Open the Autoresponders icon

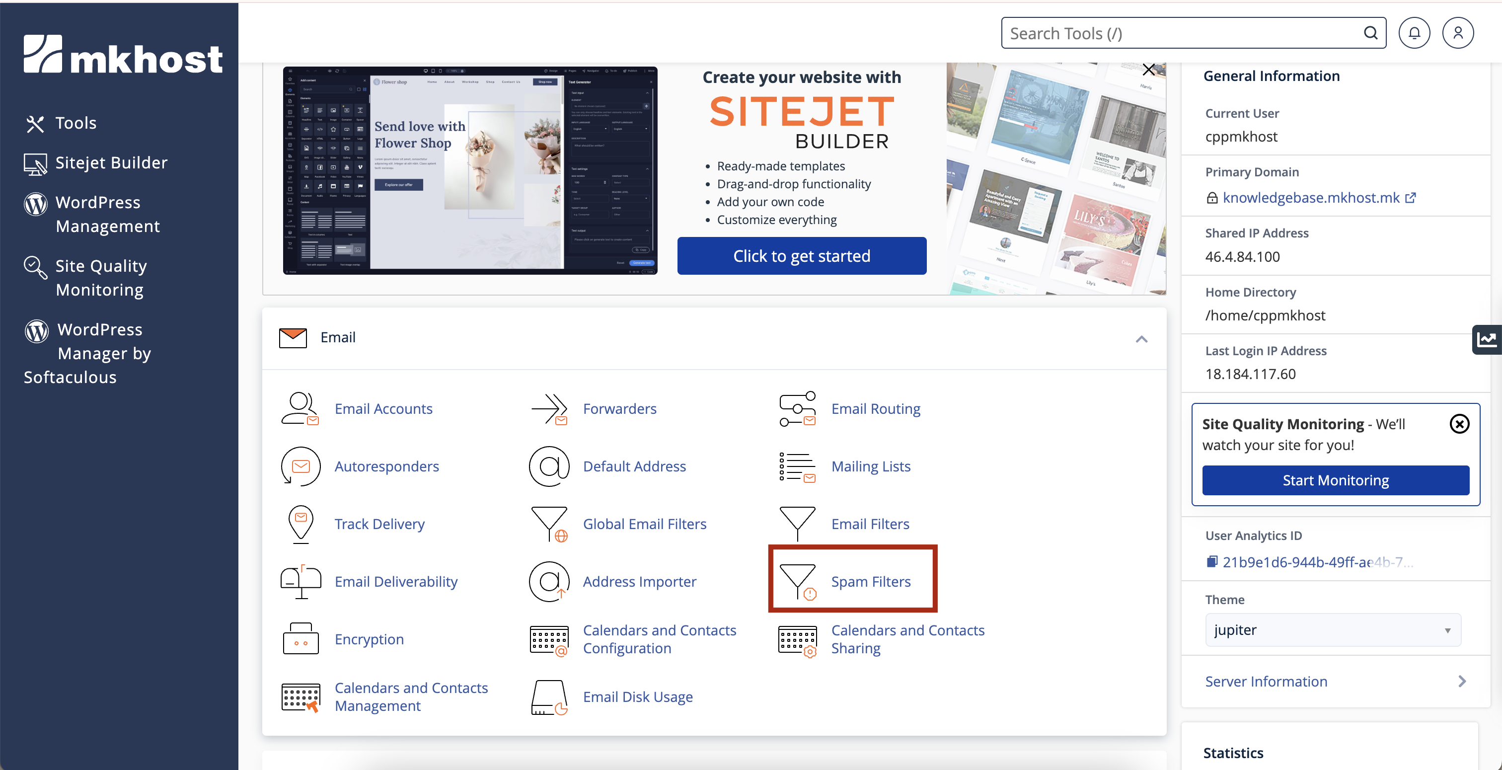(x=300, y=466)
